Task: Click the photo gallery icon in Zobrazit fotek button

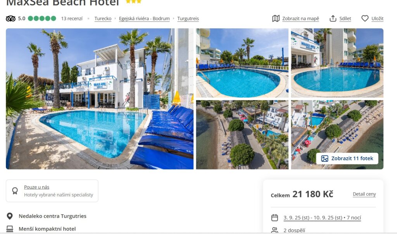Action: [325, 159]
